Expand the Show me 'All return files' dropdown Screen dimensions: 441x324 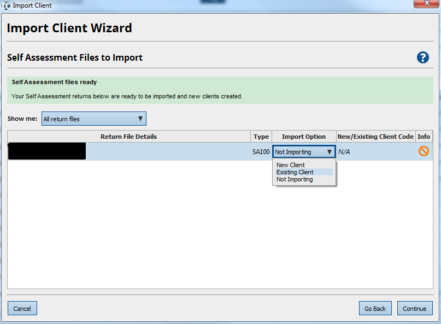coord(93,119)
